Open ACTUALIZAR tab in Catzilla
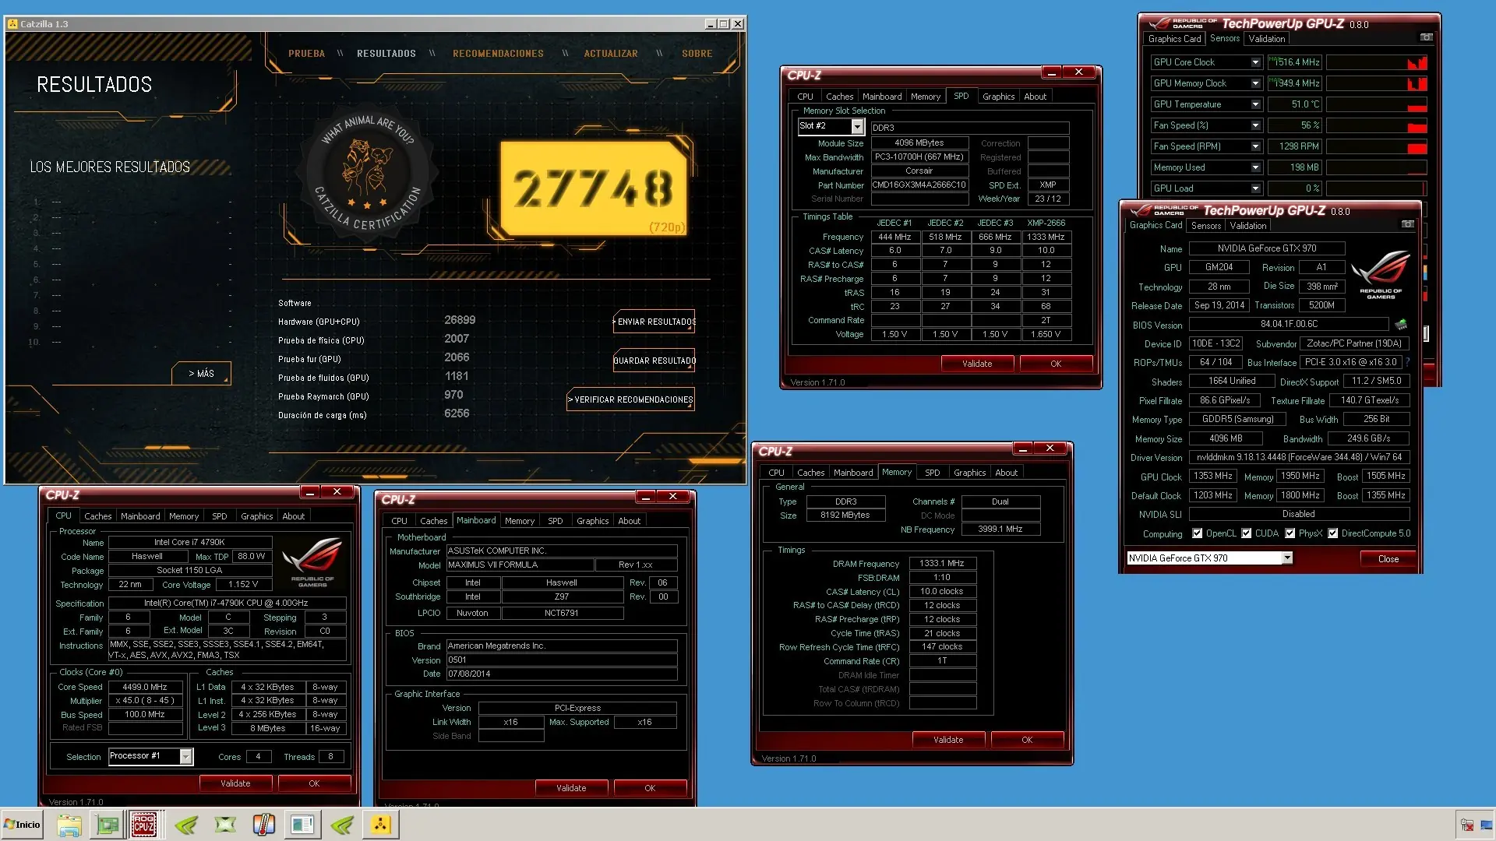1496x841 pixels. pos(611,54)
